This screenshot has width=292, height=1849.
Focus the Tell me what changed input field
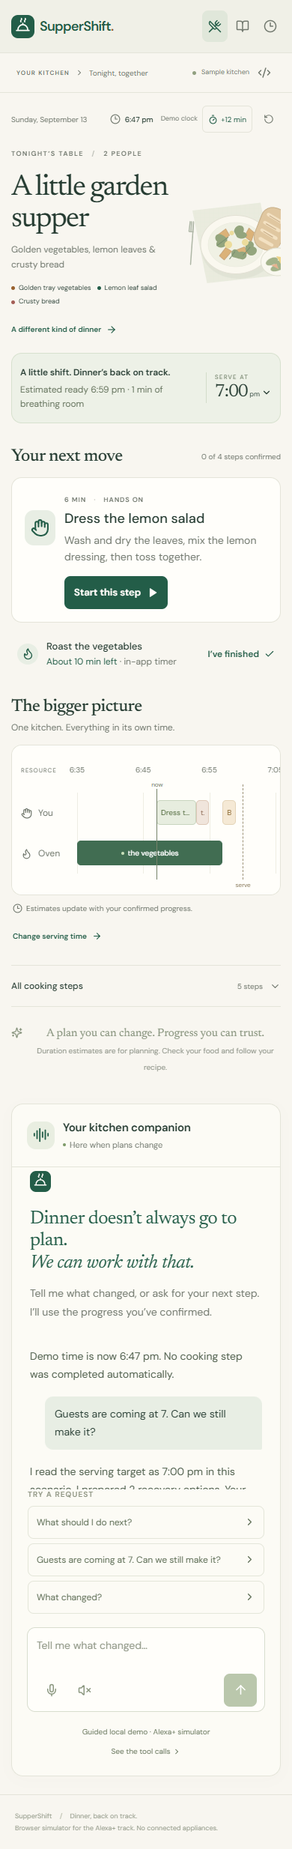coord(146,1646)
